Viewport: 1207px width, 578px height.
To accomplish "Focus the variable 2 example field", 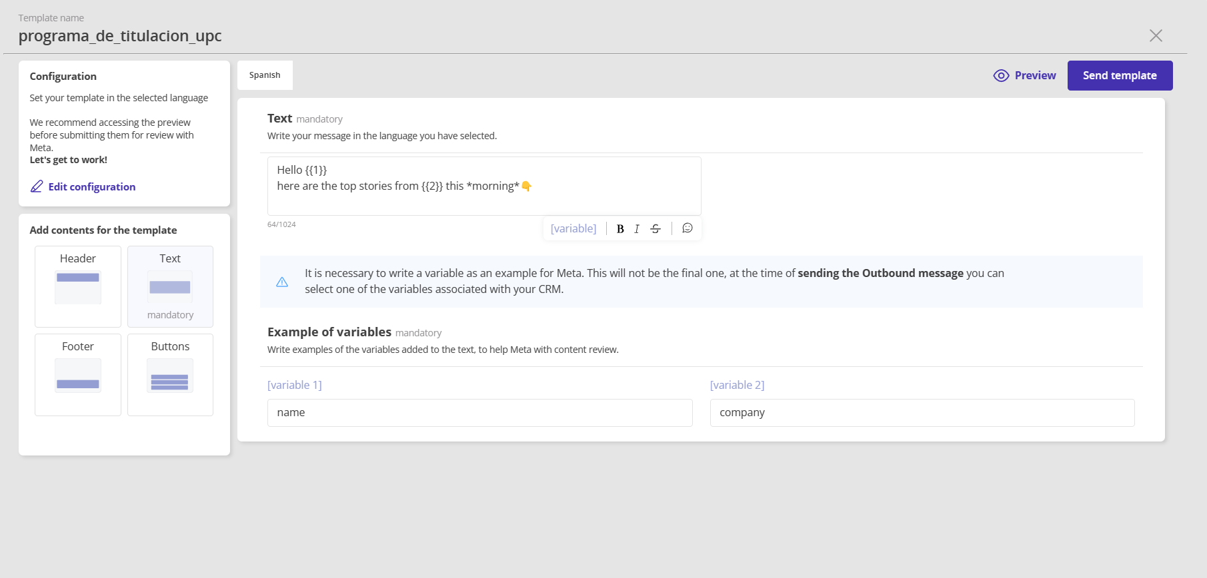I will tap(922, 413).
